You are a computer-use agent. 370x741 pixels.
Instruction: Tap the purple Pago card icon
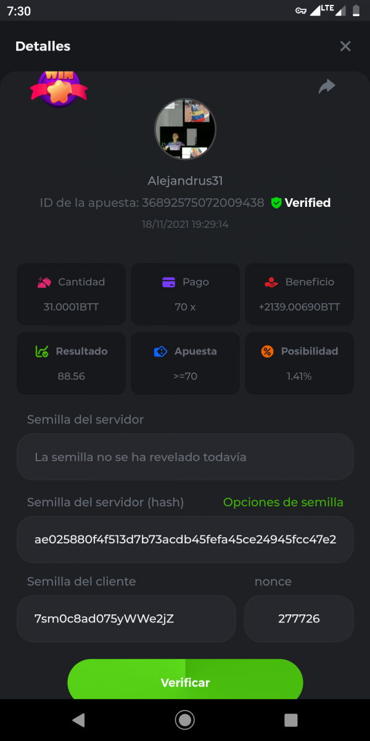(x=168, y=282)
